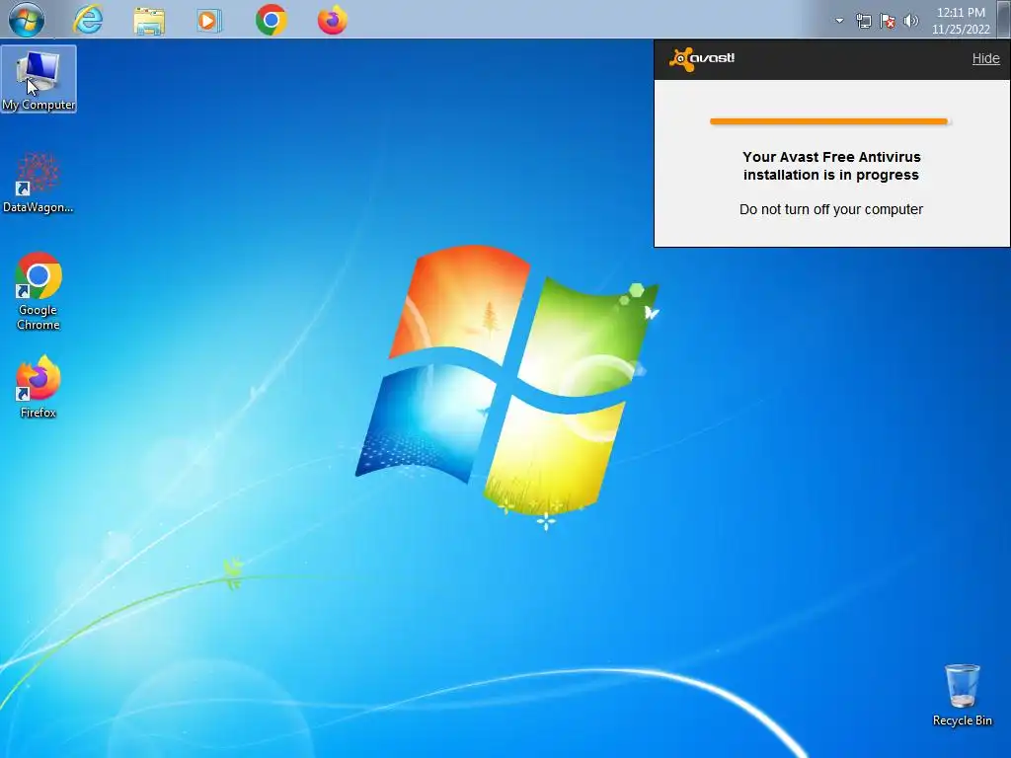Click the volume speaker tray icon

(910, 21)
